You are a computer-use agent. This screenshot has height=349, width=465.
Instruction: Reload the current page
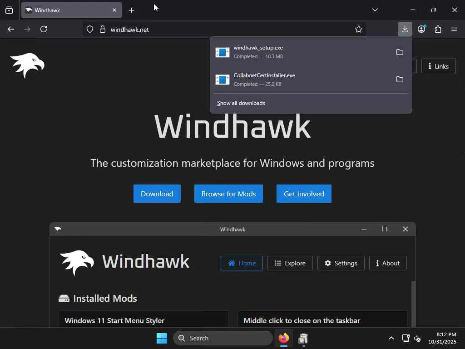[44, 29]
